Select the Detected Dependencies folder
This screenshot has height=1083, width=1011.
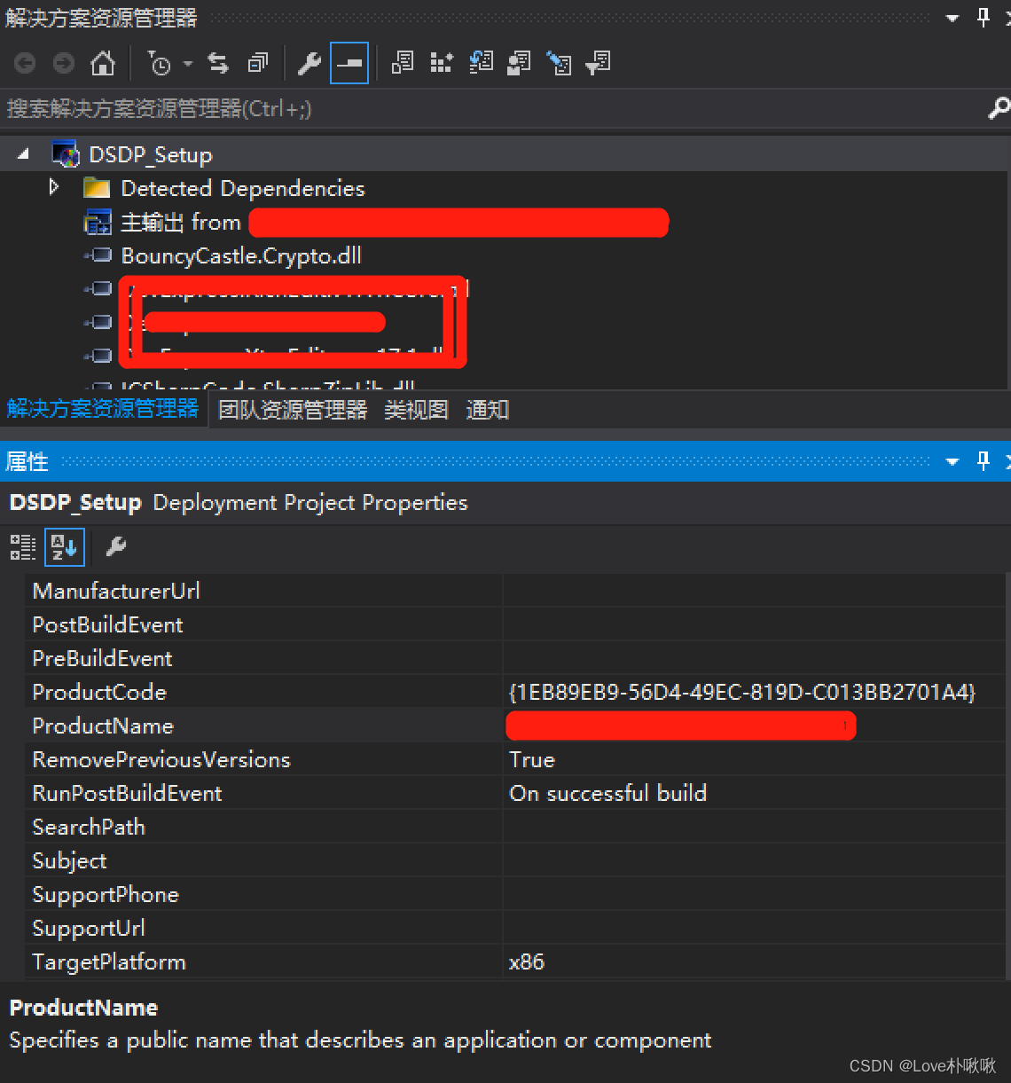click(x=243, y=189)
